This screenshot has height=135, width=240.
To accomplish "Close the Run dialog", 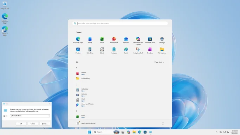I will pyautogui.click(x=50, y=104).
